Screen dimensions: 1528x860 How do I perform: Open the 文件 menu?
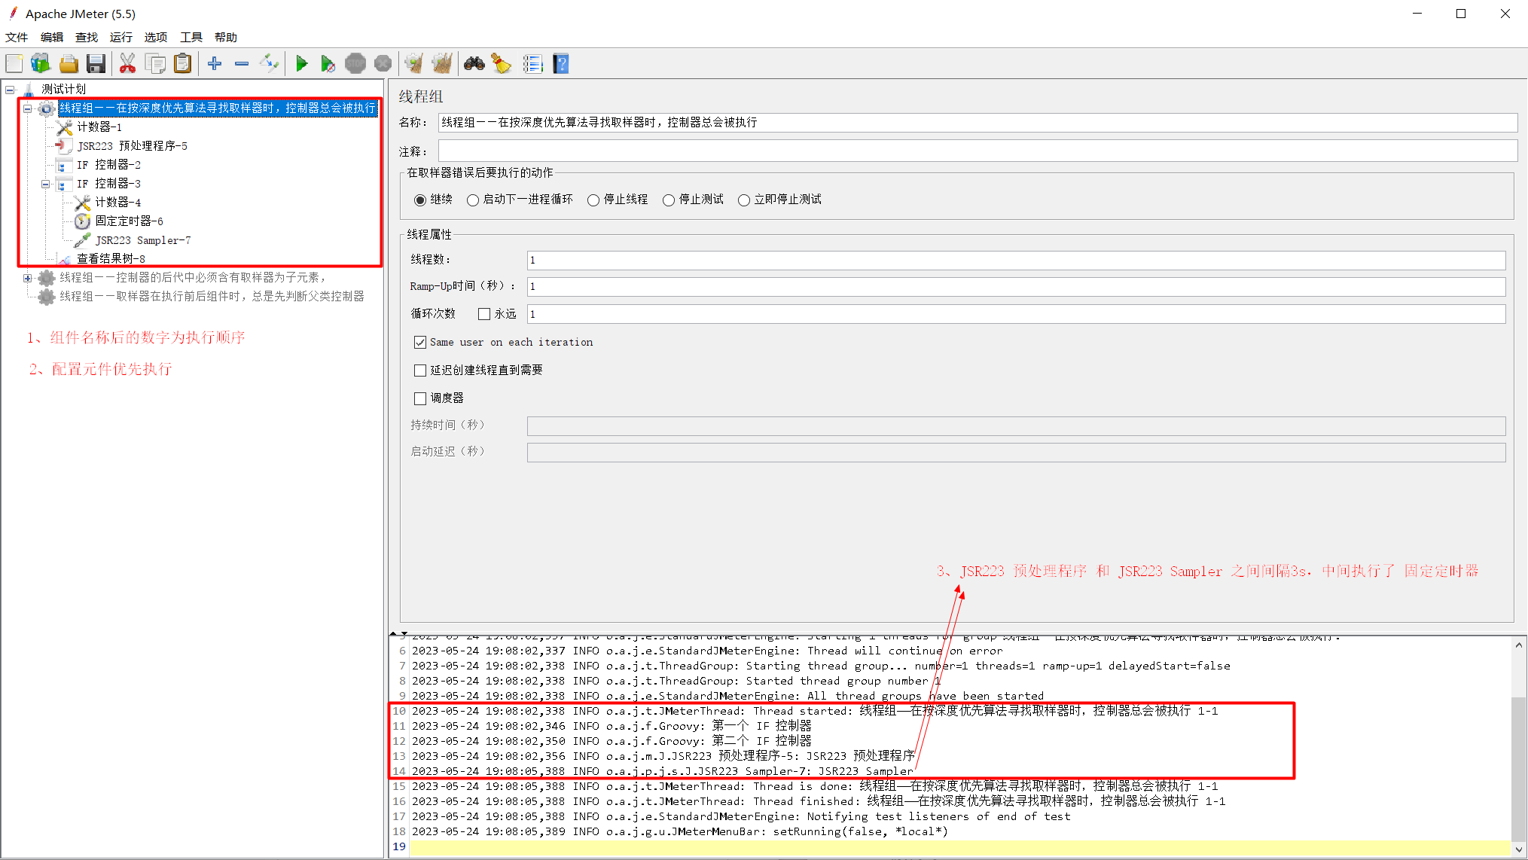(17, 37)
